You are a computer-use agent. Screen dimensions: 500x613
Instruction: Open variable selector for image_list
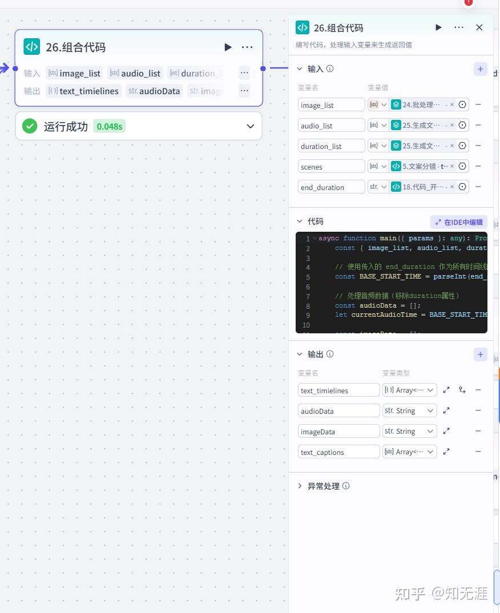462,104
